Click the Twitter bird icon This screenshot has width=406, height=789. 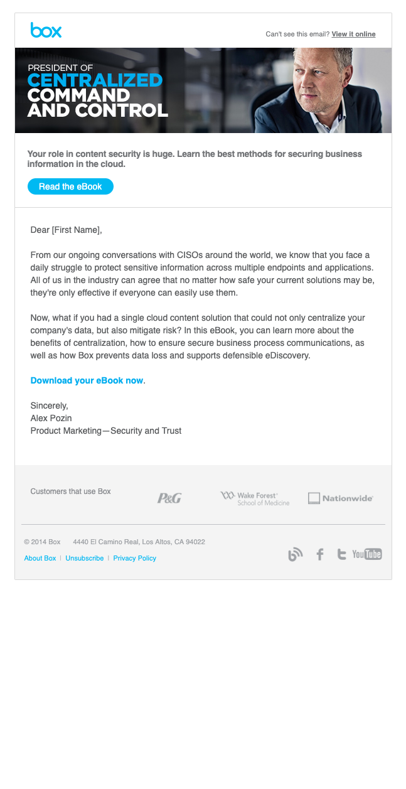point(341,554)
